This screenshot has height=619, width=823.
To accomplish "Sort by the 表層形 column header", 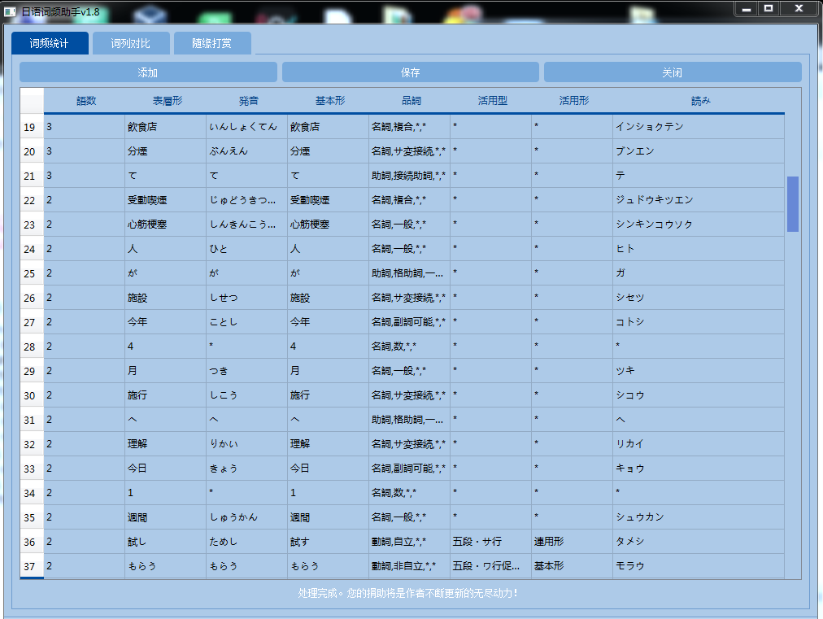I will tap(168, 100).
